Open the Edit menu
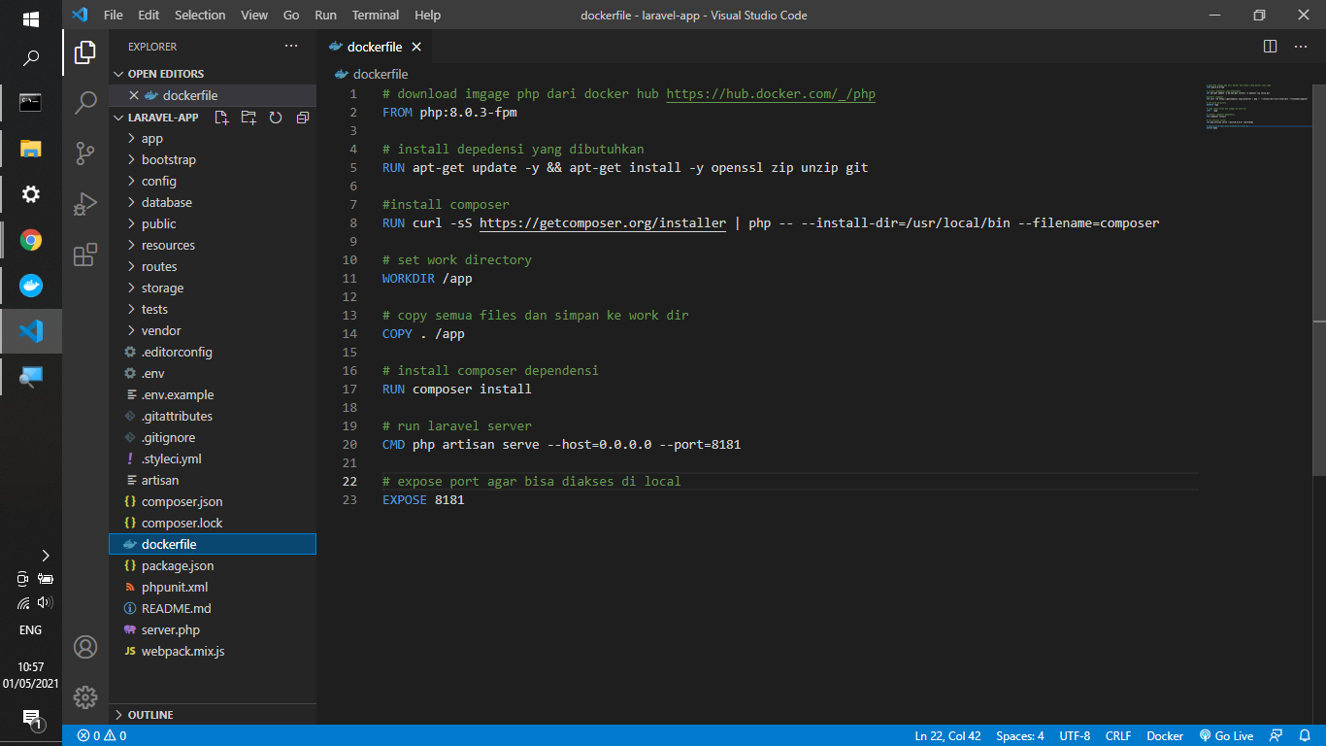1326x746 pixels. tap(149, 15)
